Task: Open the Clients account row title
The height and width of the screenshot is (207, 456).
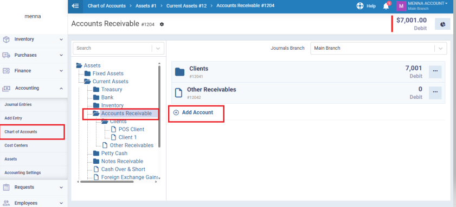Action: pyautogui.click(x=198, y=69)
